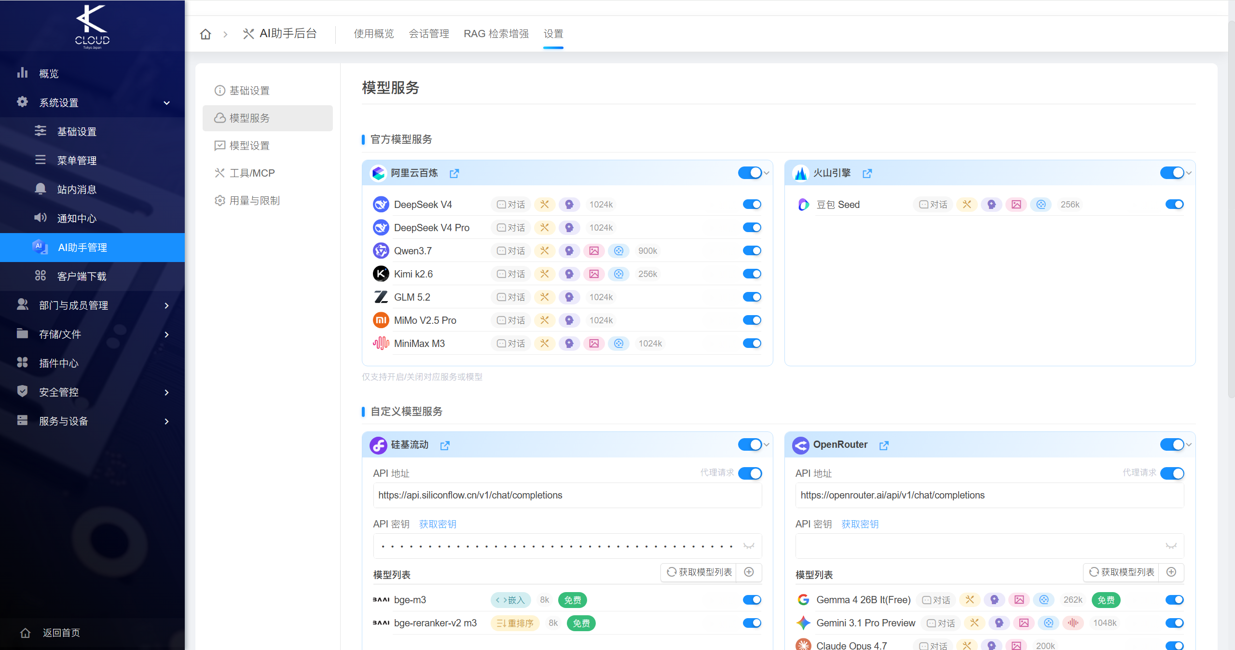Toggle the 豆包 Seed model switch
Image resolution: width=1235 pixels, height=650 pixels.
click(x=1174, y=205)
